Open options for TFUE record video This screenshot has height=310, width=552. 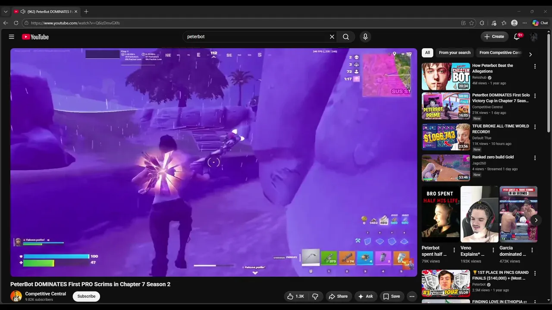(535, 127)
